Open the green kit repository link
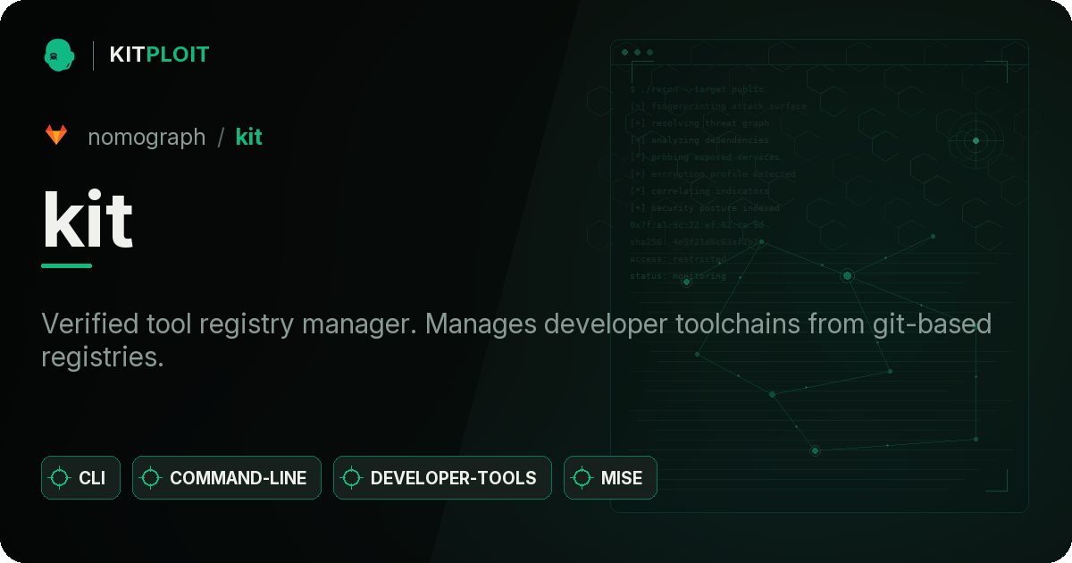 [249, 137]
